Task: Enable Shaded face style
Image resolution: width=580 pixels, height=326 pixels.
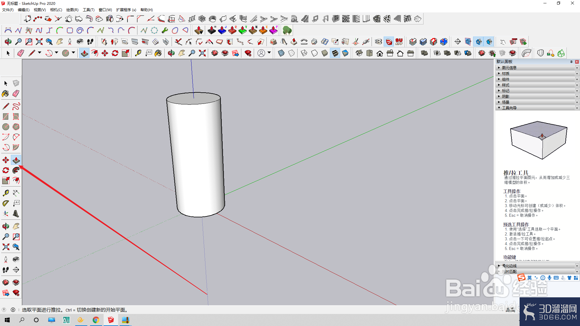Action: point(325,53)
